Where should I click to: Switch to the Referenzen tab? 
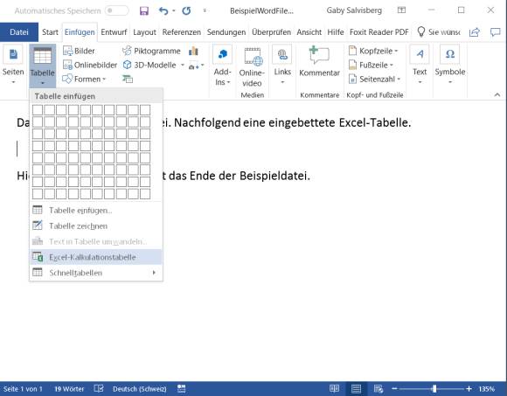pos(182,32)
